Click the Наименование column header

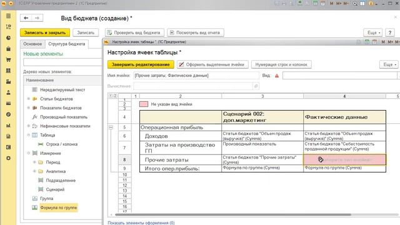pos(62,80)
